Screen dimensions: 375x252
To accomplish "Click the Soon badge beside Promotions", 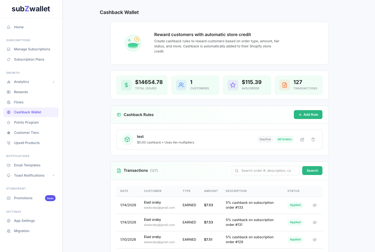I will tap(50, 198).
